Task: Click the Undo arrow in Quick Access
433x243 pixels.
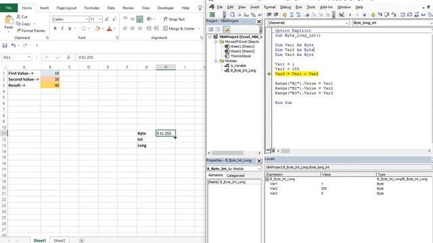Action: coord(14,45)
